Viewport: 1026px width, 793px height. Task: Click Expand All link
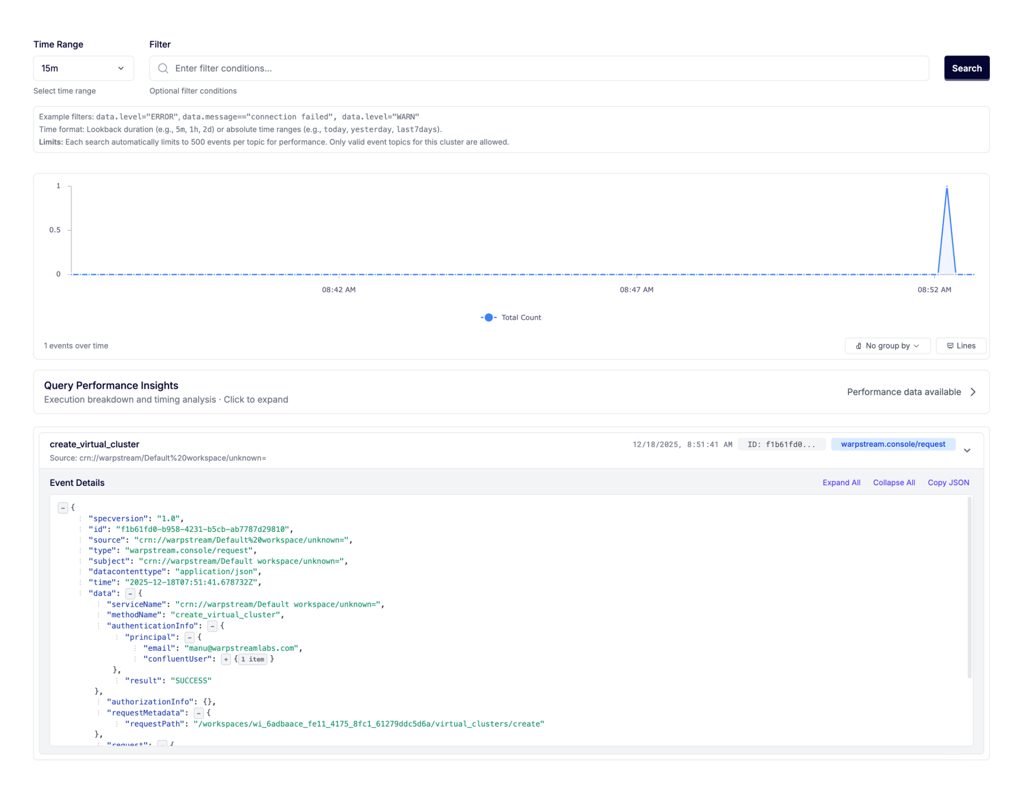pos(841,482)
